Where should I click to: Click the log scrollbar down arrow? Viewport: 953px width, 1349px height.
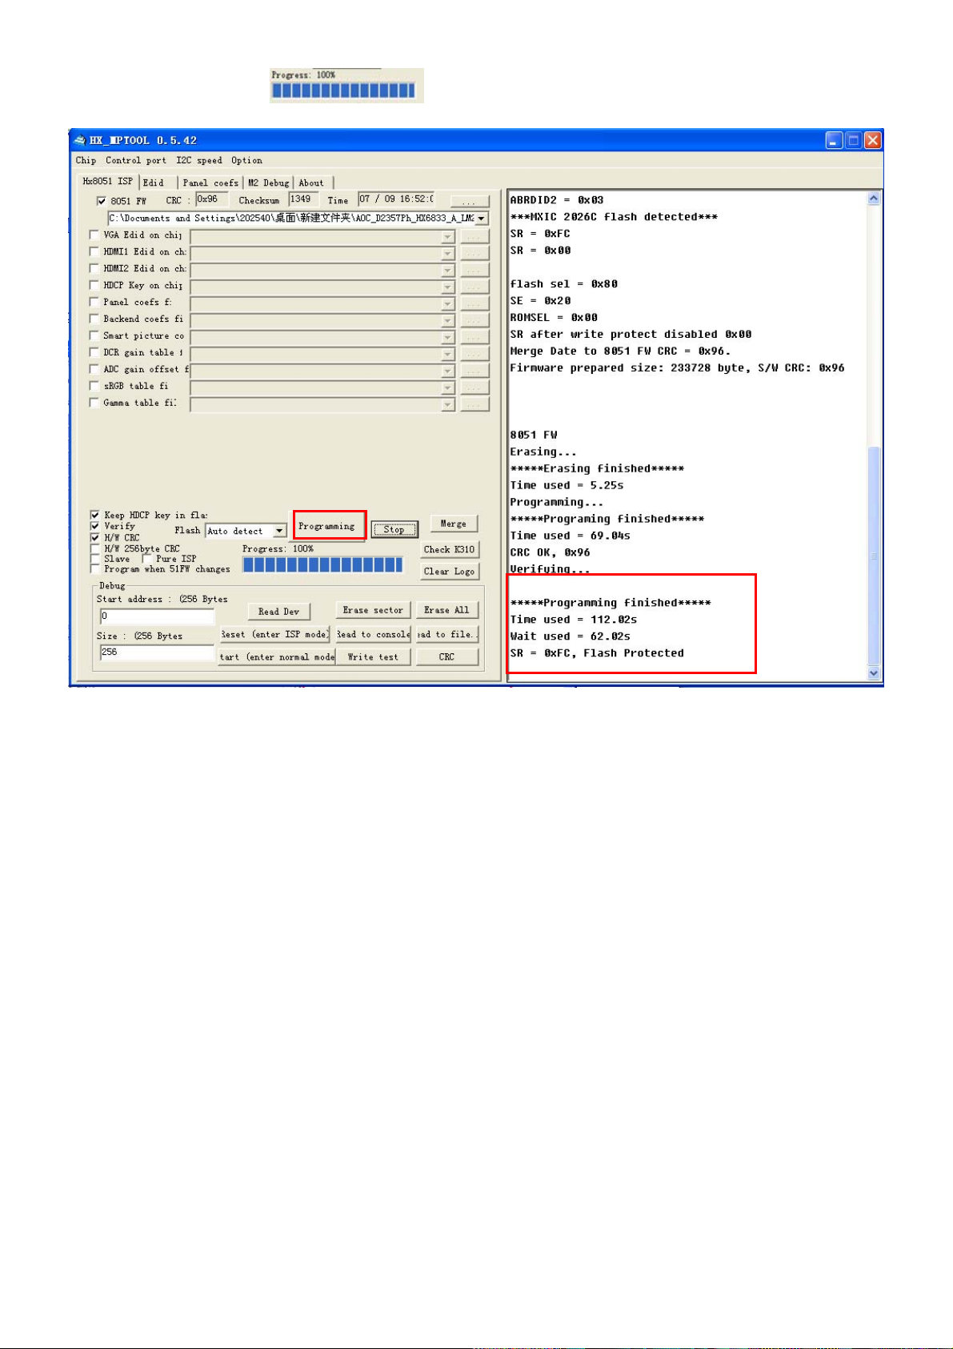874,673
